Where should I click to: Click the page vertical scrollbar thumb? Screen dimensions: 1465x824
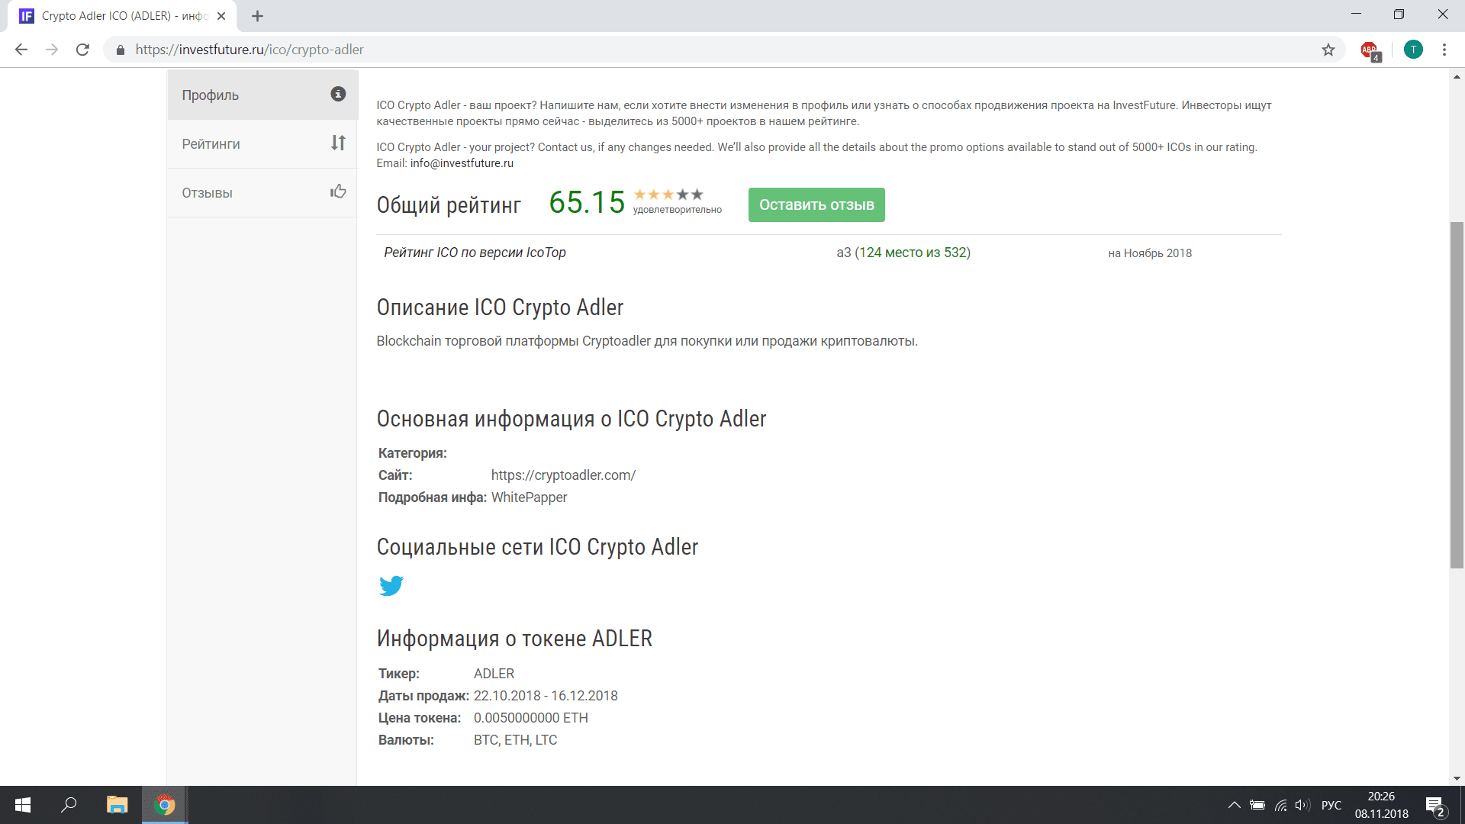(1457, 394)
